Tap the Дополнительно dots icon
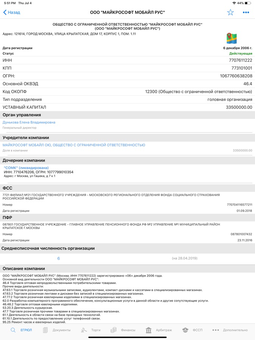 coord(216,330)
